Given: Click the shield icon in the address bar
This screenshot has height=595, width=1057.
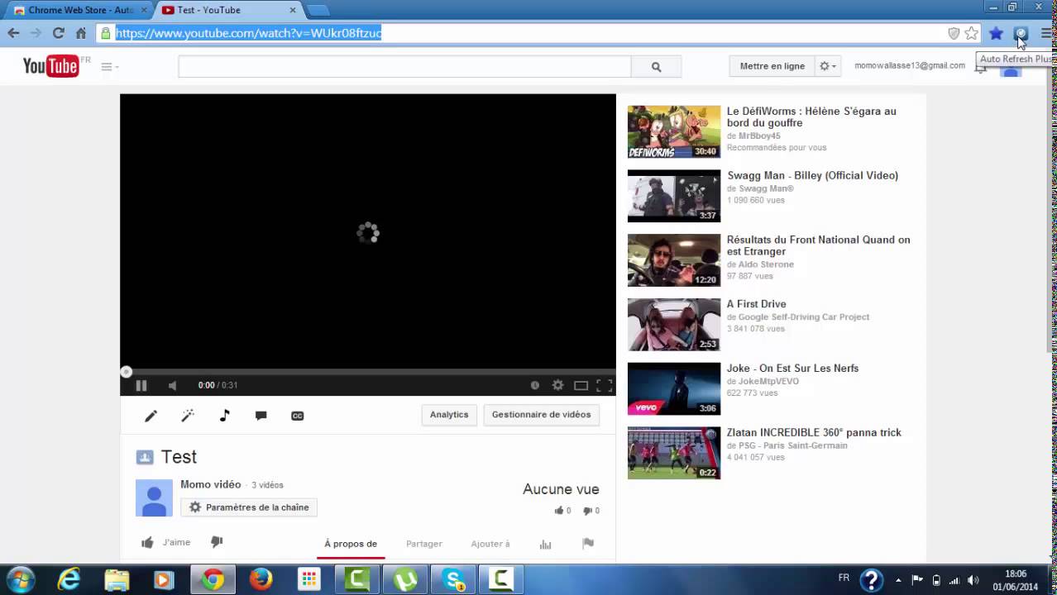Looking at the screenshot, I should [x=954, y=33].
